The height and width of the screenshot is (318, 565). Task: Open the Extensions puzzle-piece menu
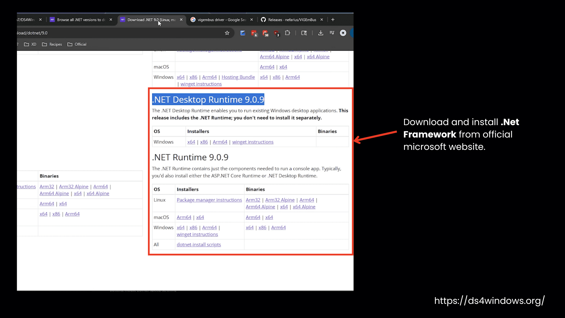pyautogui.click(x=288, y=33)
